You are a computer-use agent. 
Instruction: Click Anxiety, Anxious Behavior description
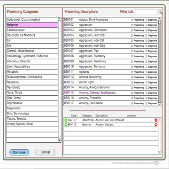(x=94, y=87)
